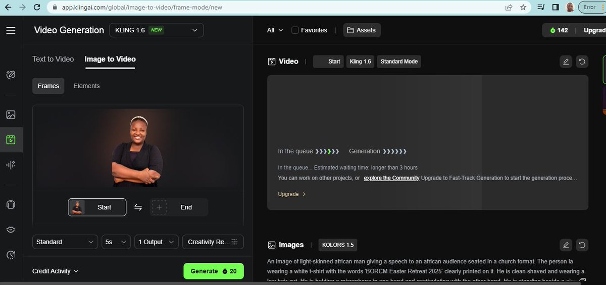Open the 5s duration dropdown
The width and height of the screenshot is (606, 285).
click(116, 242)
